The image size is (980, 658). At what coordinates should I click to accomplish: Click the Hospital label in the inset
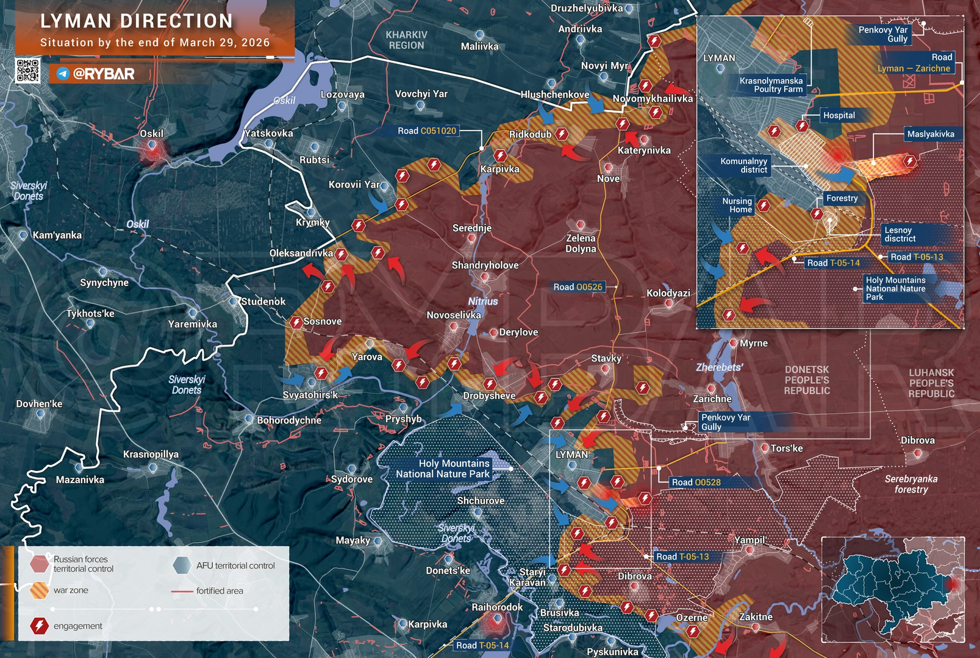pyautogui.click(x=839, y=116)
